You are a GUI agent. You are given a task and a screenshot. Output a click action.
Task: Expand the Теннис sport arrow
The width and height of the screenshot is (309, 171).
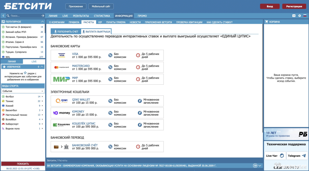42,101
